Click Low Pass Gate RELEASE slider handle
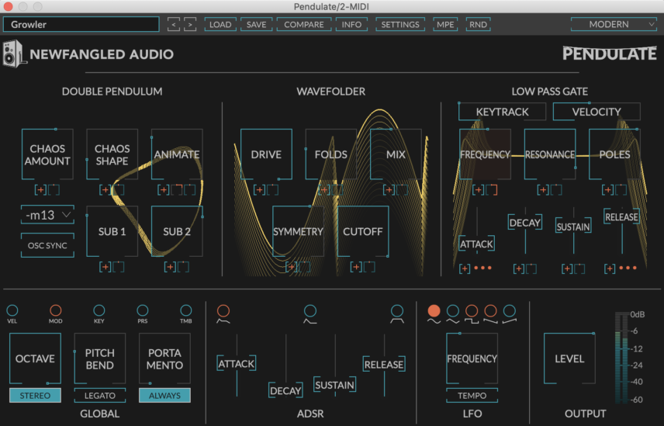This screenshot has width=664, height=426. tap(621, 216)
